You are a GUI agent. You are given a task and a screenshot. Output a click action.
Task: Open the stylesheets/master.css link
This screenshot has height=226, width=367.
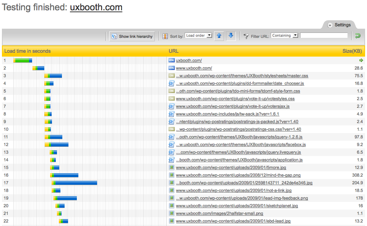[242, 76]
